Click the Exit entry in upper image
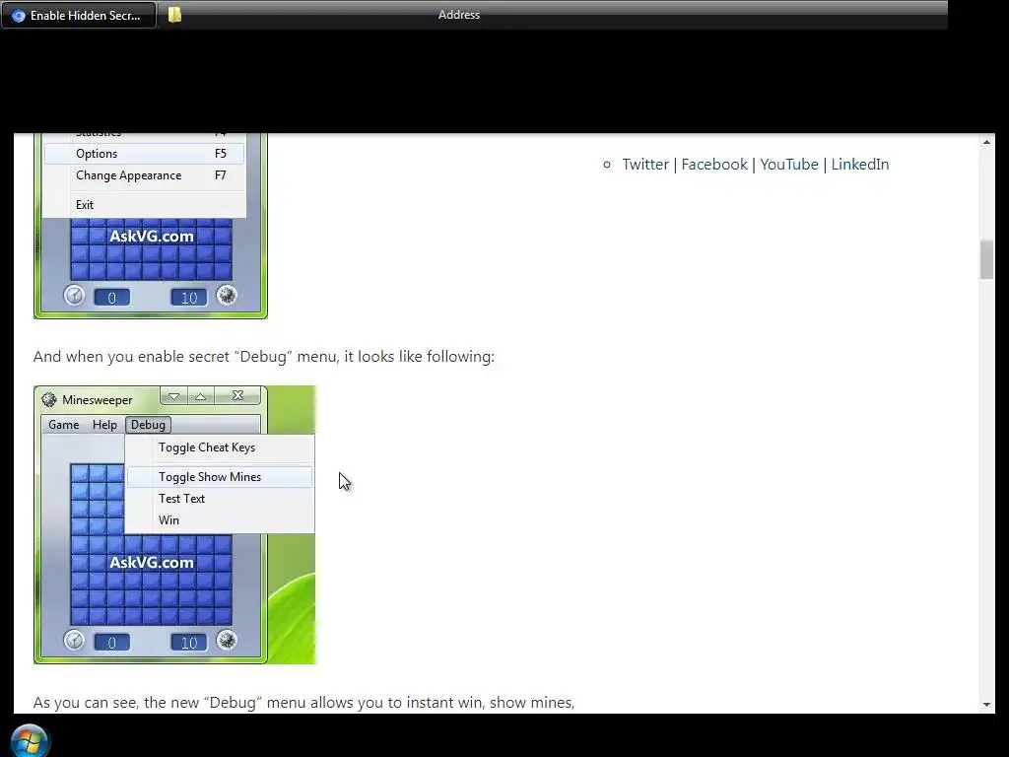 144,205
